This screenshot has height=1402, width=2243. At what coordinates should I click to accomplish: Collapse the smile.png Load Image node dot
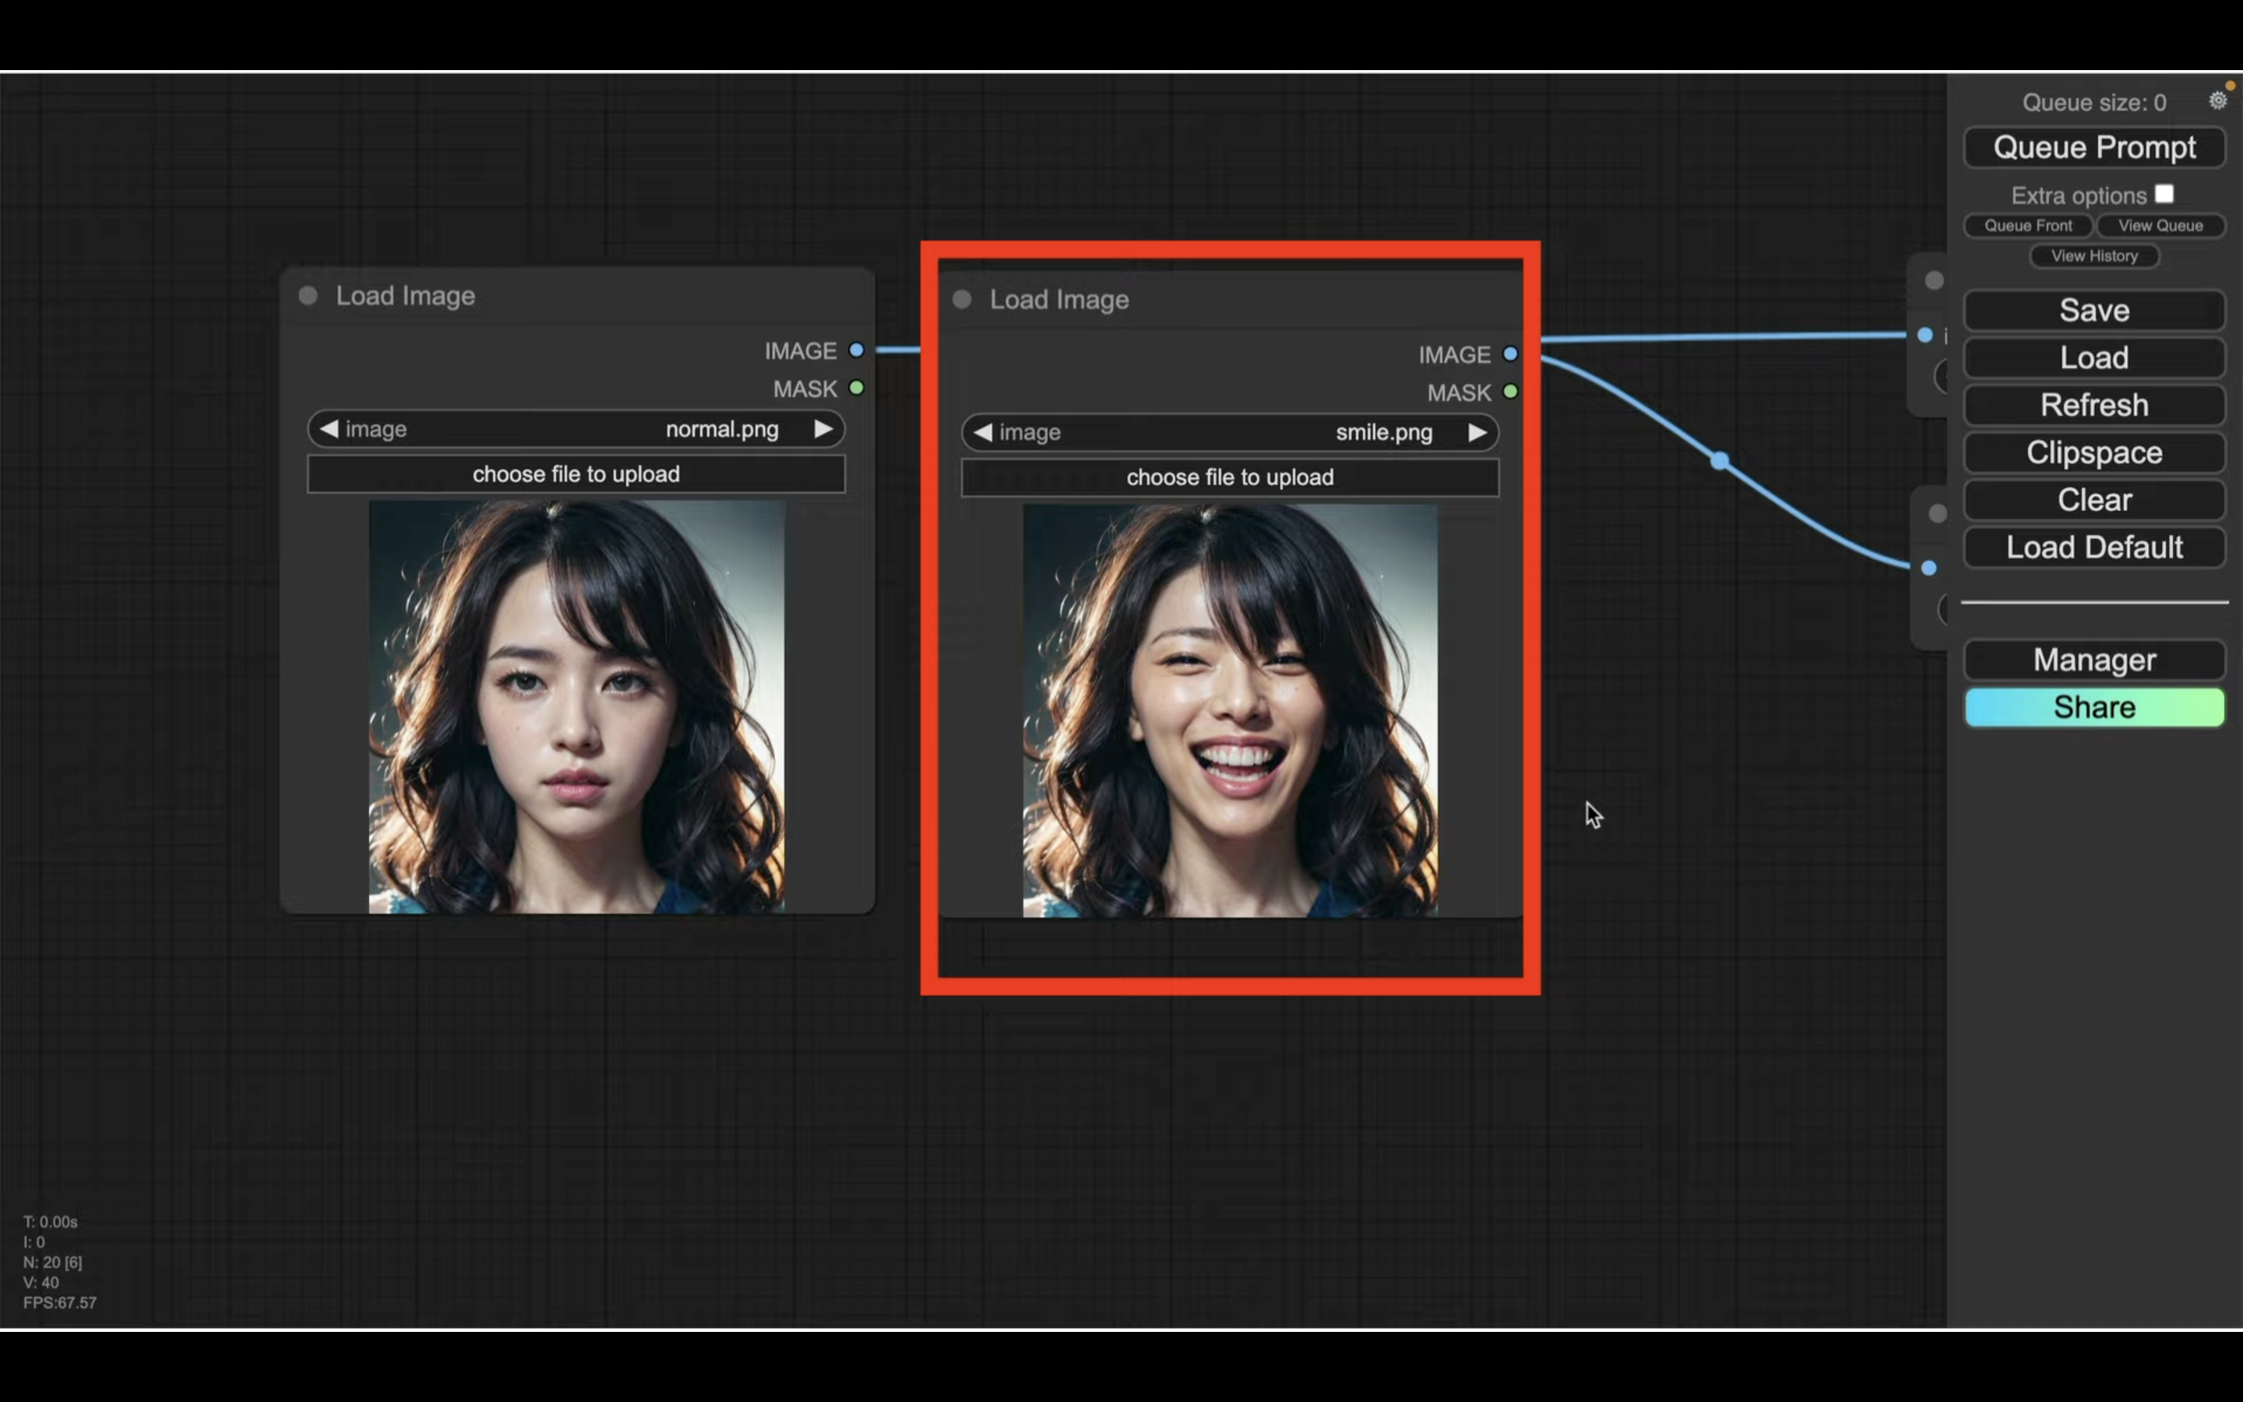[962, 300]
